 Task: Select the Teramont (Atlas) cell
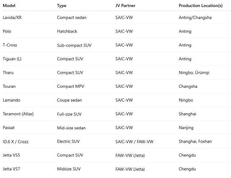tap(18, 114)
